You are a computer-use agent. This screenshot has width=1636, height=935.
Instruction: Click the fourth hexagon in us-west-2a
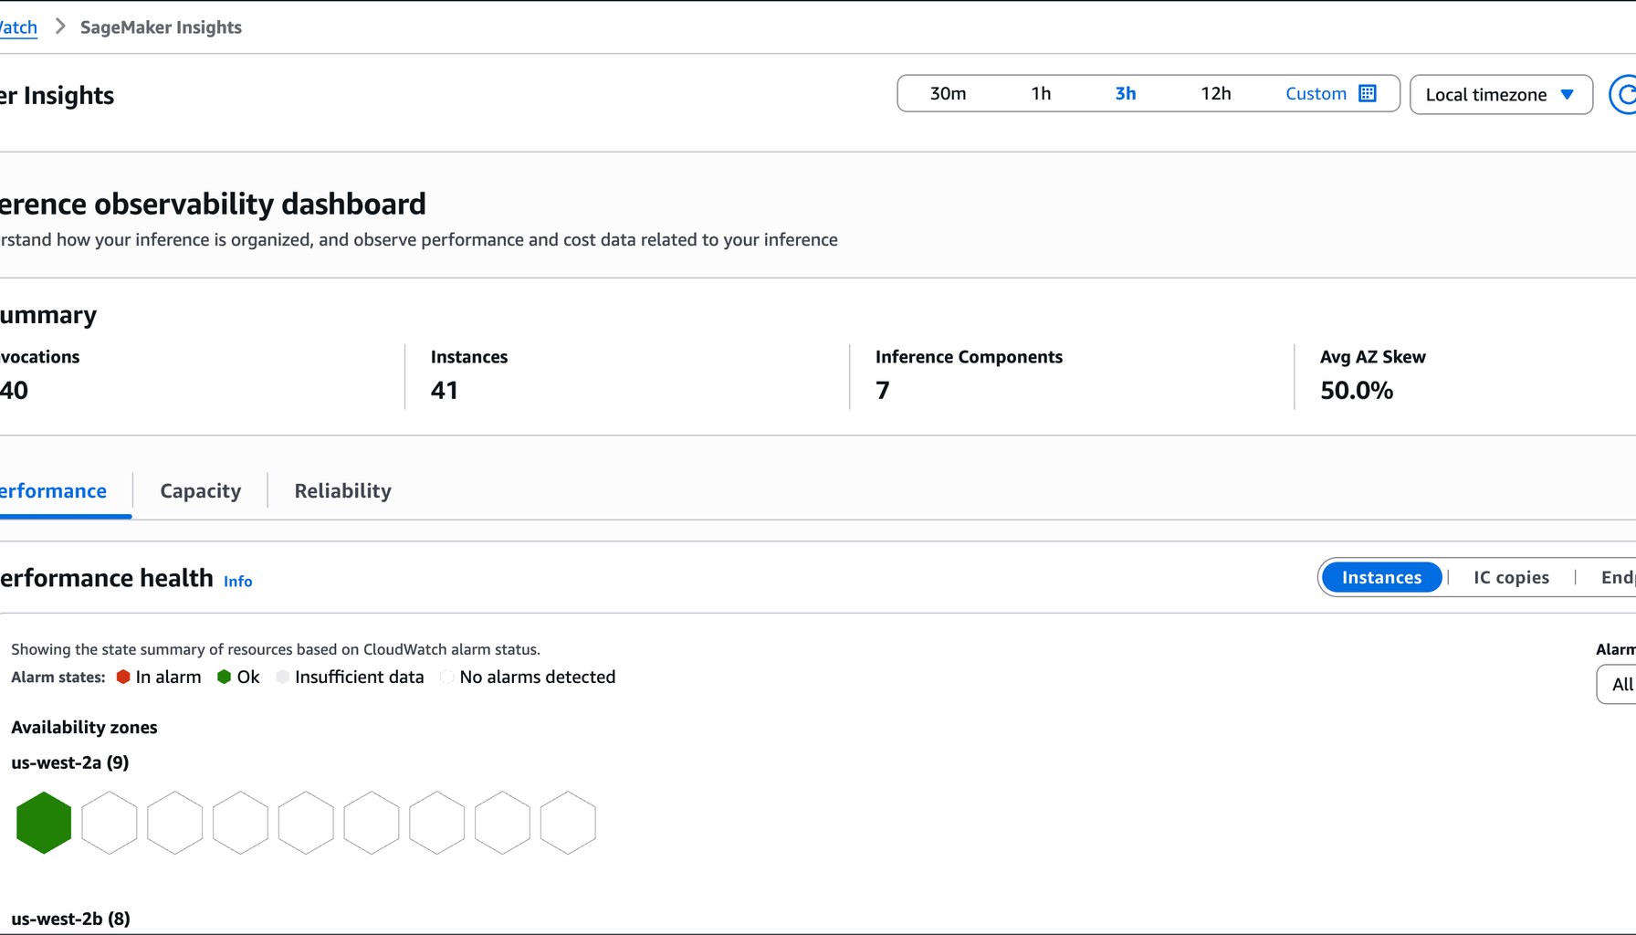pos(240,823)
